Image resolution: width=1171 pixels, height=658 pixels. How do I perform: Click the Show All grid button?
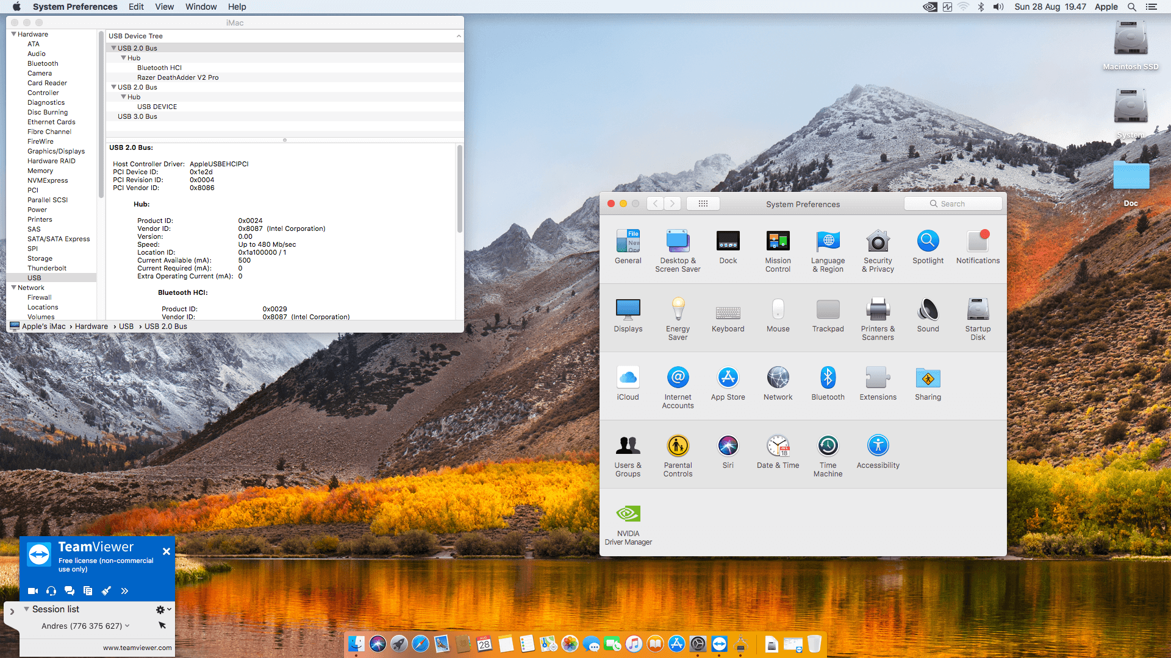tap(703, 204)
